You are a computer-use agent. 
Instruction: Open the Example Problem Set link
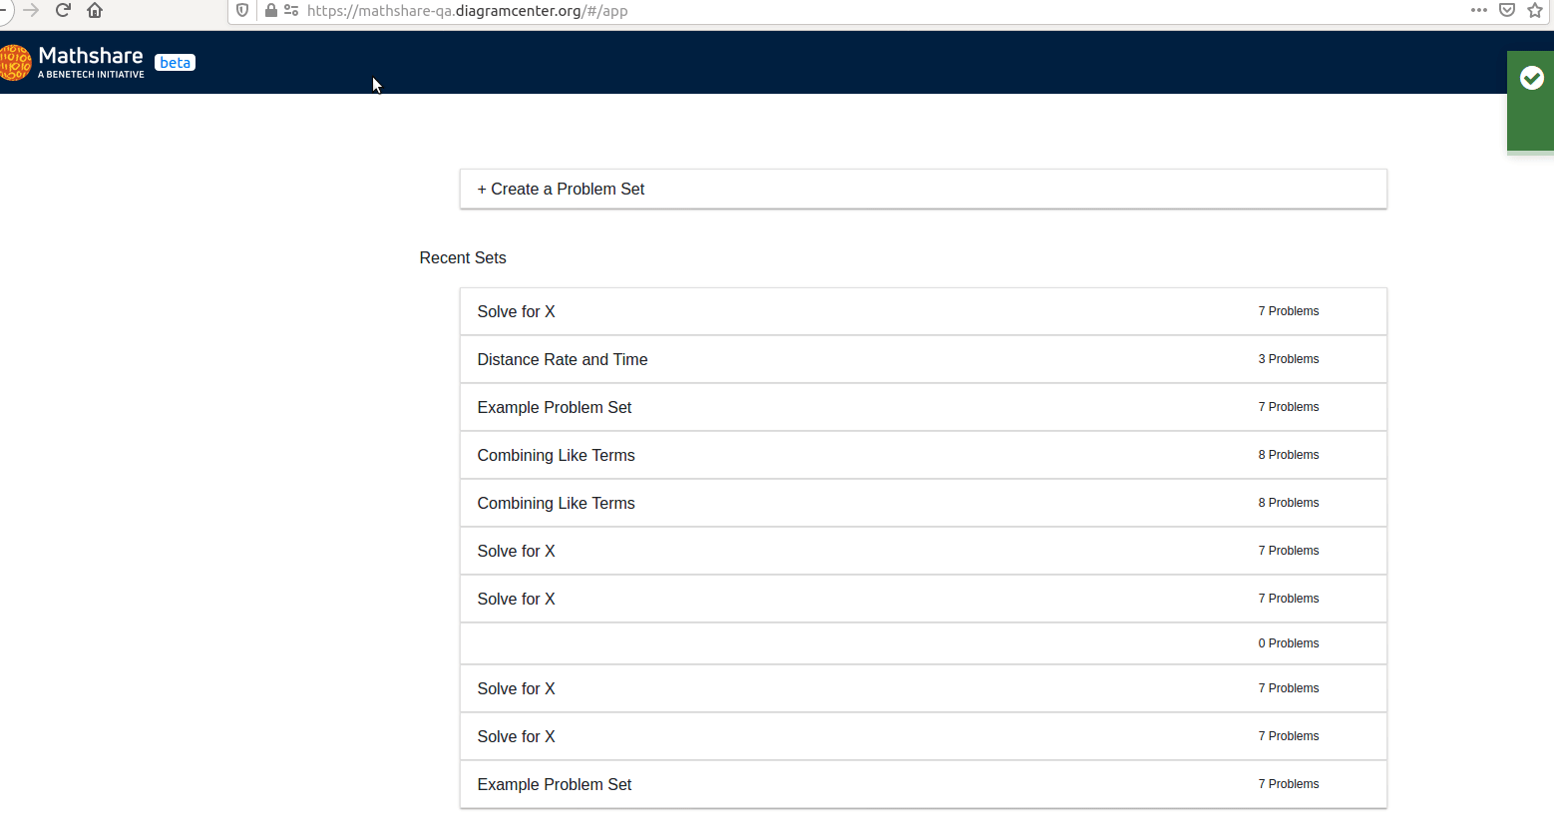coord(554,407)
